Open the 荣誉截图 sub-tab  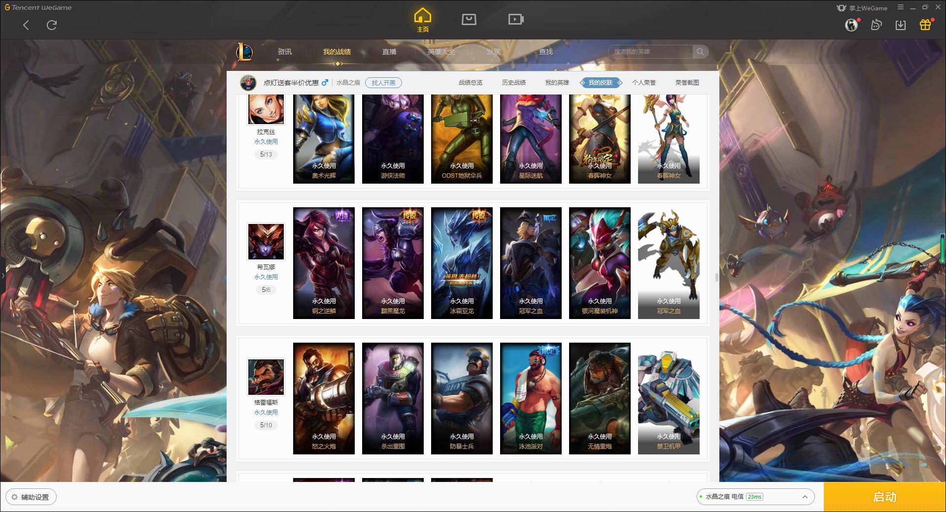687,83
